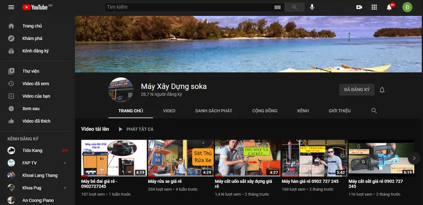The height and width of the screenshot is (205, 423).
Task: Click title Máy cắt uốn sắt xây dựng
Action: [244, 184]
